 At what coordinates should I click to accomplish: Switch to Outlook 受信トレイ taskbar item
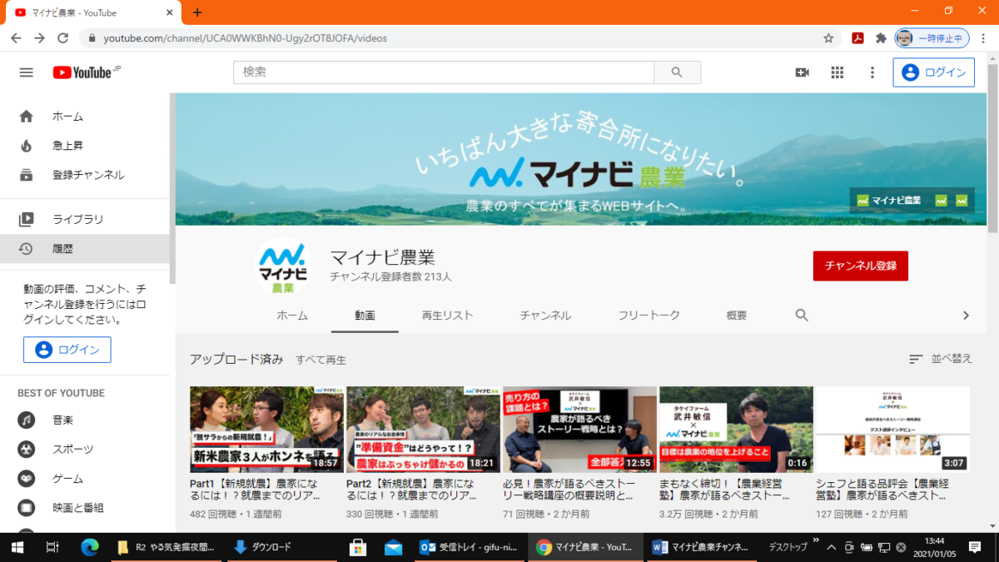click(470, 547)
